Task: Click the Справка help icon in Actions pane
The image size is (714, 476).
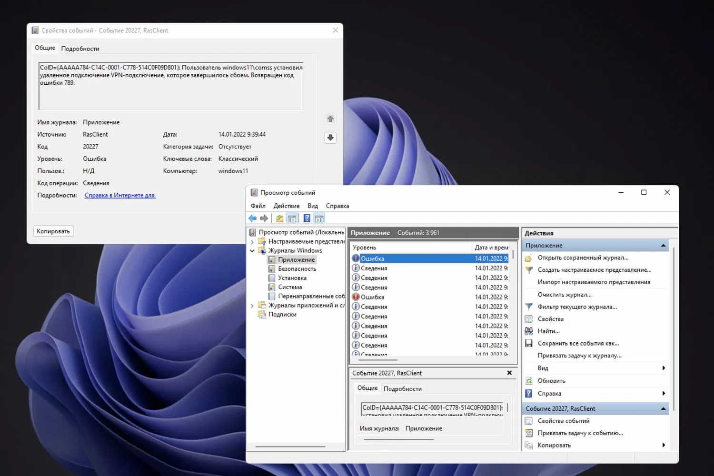Action: click(528, 394)
